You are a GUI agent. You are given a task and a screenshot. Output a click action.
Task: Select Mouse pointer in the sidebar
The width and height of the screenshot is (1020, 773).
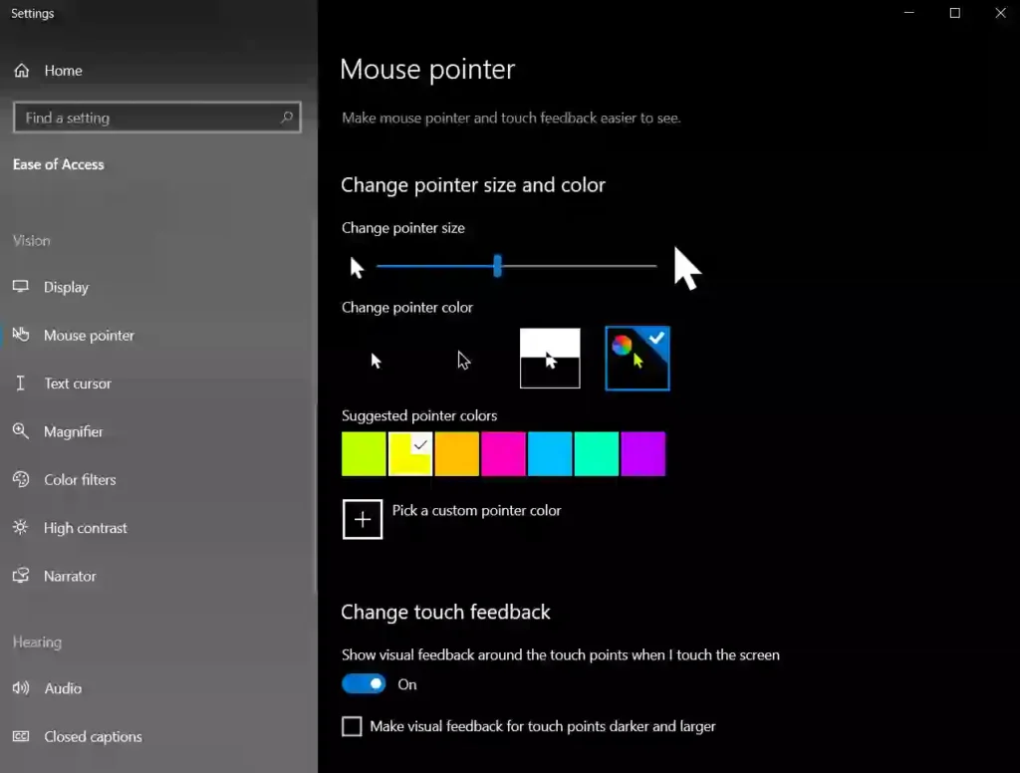click(x=87, y=336)
